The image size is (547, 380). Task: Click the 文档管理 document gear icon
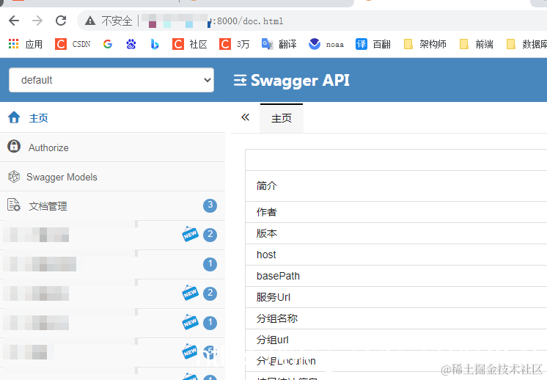[x=14, y=205]
